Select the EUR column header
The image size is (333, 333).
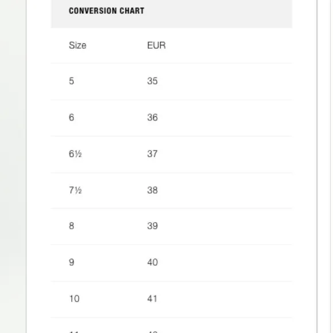point(156,45)
